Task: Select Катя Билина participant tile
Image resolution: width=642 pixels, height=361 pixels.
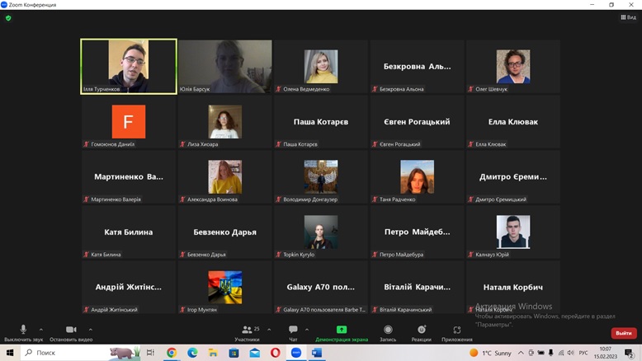Action: coord(129,232)
